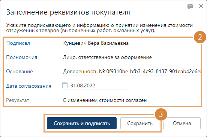Click the orange step marker number 2
The height and width of the screenshot is (137, 207).
pyautogui.click(x=200, y=37)
